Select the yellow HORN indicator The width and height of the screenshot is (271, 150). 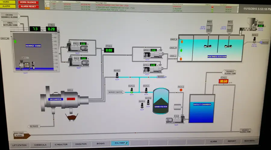coord(7,2)
